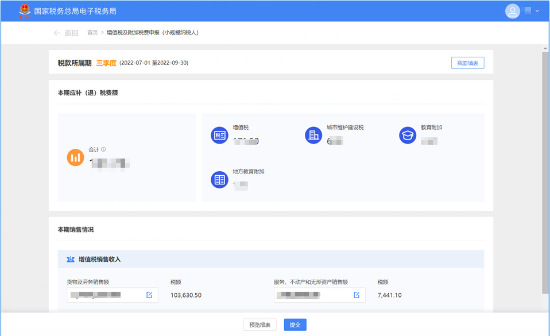Expand the user account dropdown arrow
Image resolution: width=550 pixels, height=336 pixels.
(x=537, y=11)
